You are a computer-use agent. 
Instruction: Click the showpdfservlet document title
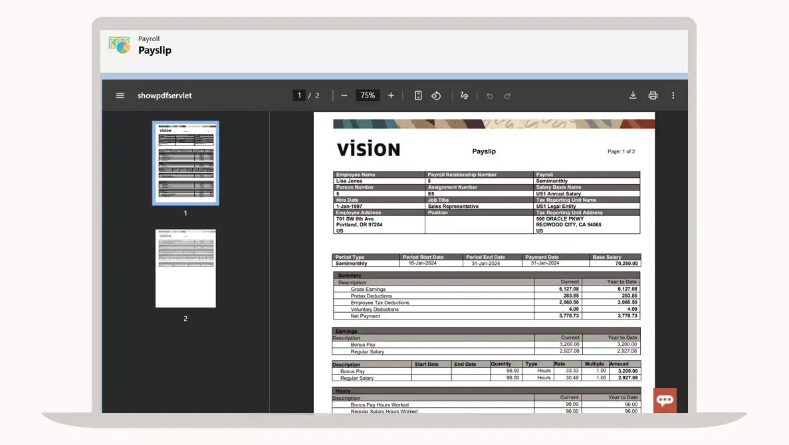(164, 96)
